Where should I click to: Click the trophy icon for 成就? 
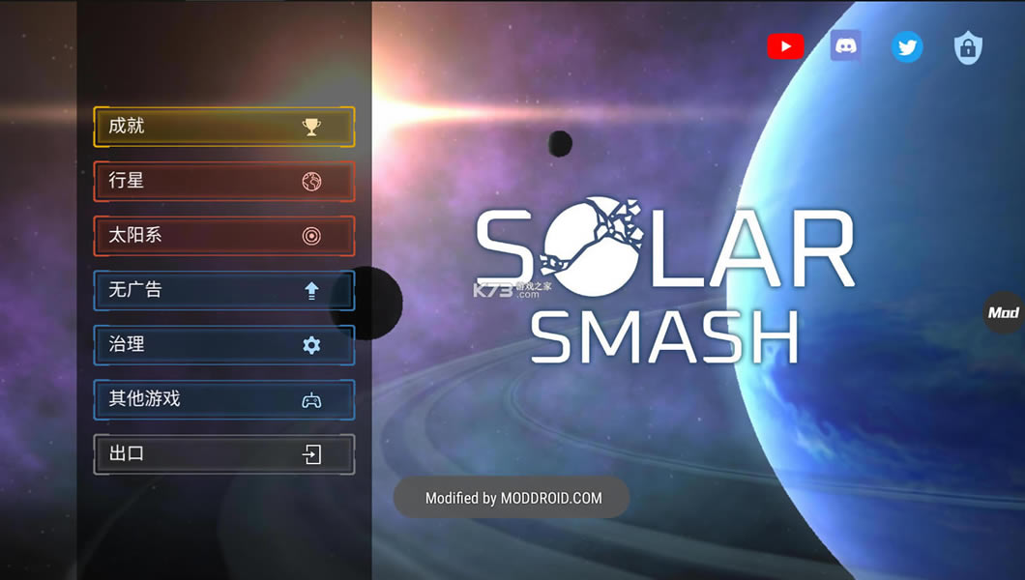tap(310, 127)
